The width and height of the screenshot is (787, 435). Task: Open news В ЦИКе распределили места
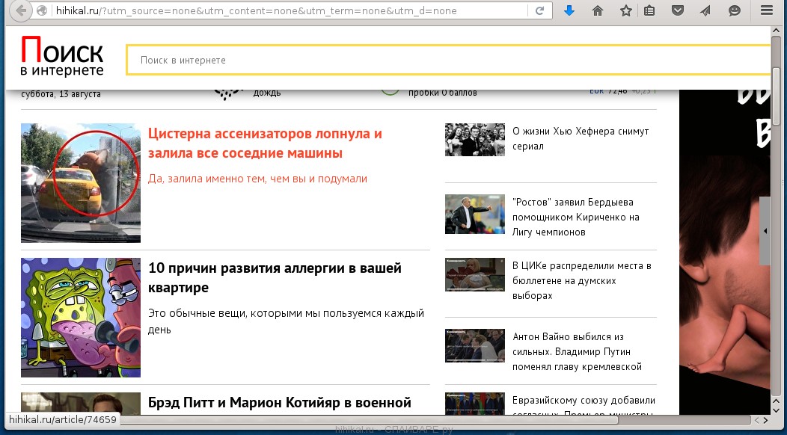pos(582,280)
